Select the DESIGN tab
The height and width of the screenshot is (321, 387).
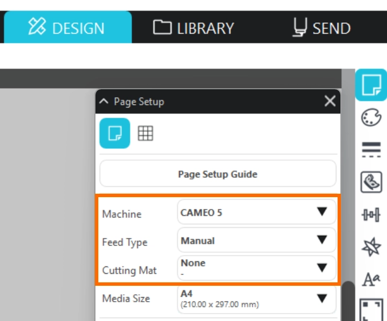tap(68, 28)
